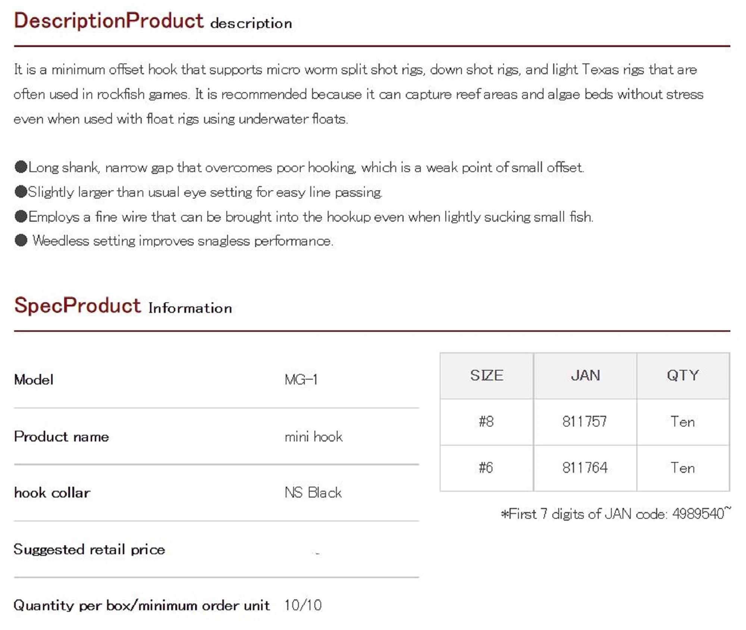Click the bullet before Long shank text
Screen dimensions: 746x630
pos(21,167)
